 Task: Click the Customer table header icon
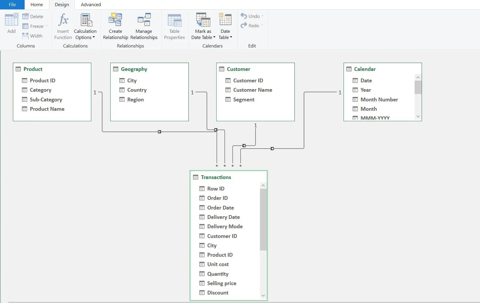coord(222,69)
